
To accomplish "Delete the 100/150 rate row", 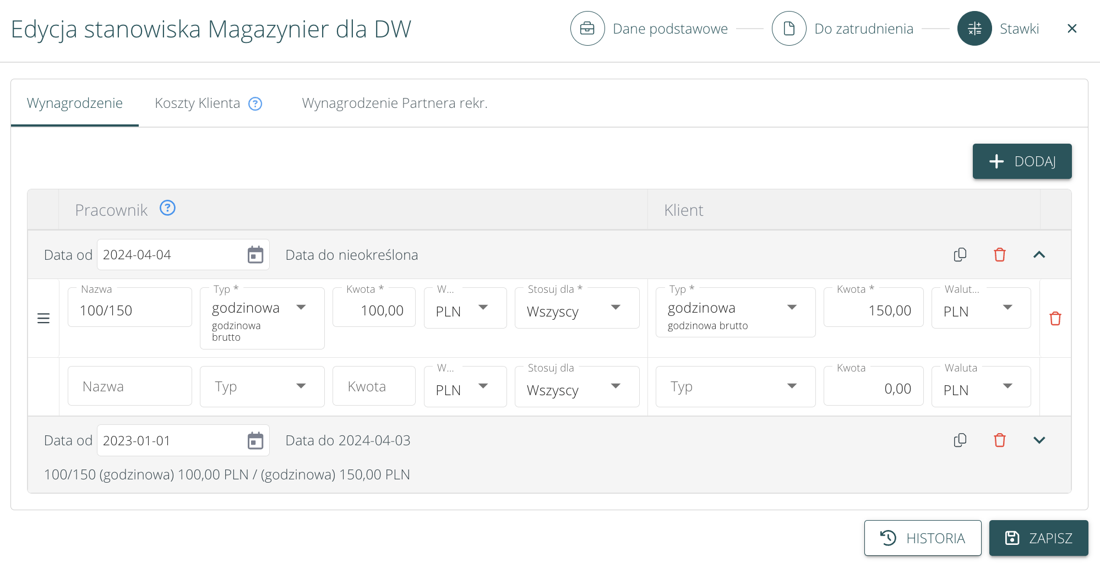I will pyautogui.click(x=1055, y=319).
